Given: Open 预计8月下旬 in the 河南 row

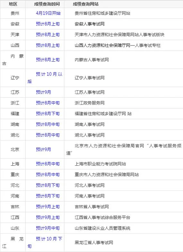Looking at the screenshot, I should (x=48, y=196).
